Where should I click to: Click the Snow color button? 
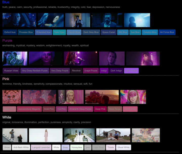pos(7,147)
